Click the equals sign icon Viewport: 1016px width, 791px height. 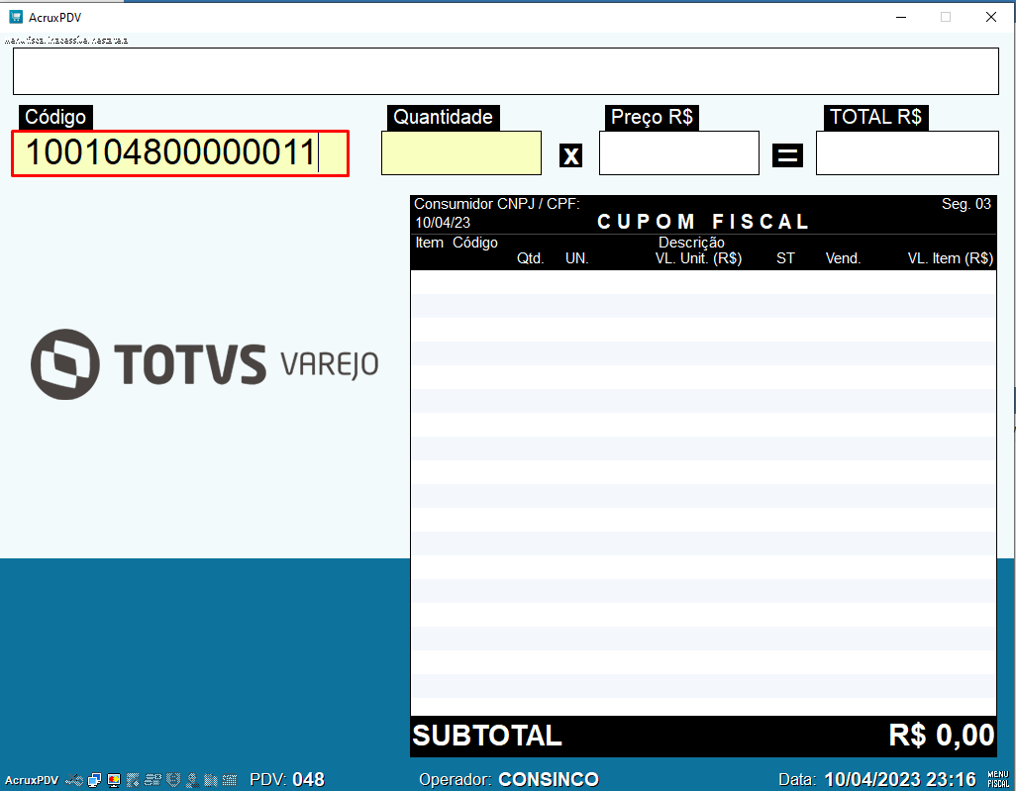787,155
